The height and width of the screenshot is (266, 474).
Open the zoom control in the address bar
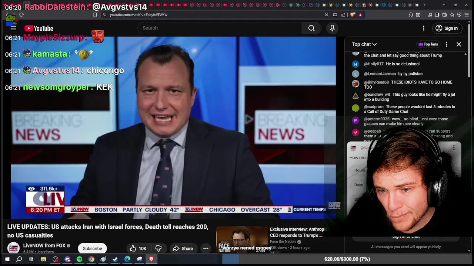[327, 15]
